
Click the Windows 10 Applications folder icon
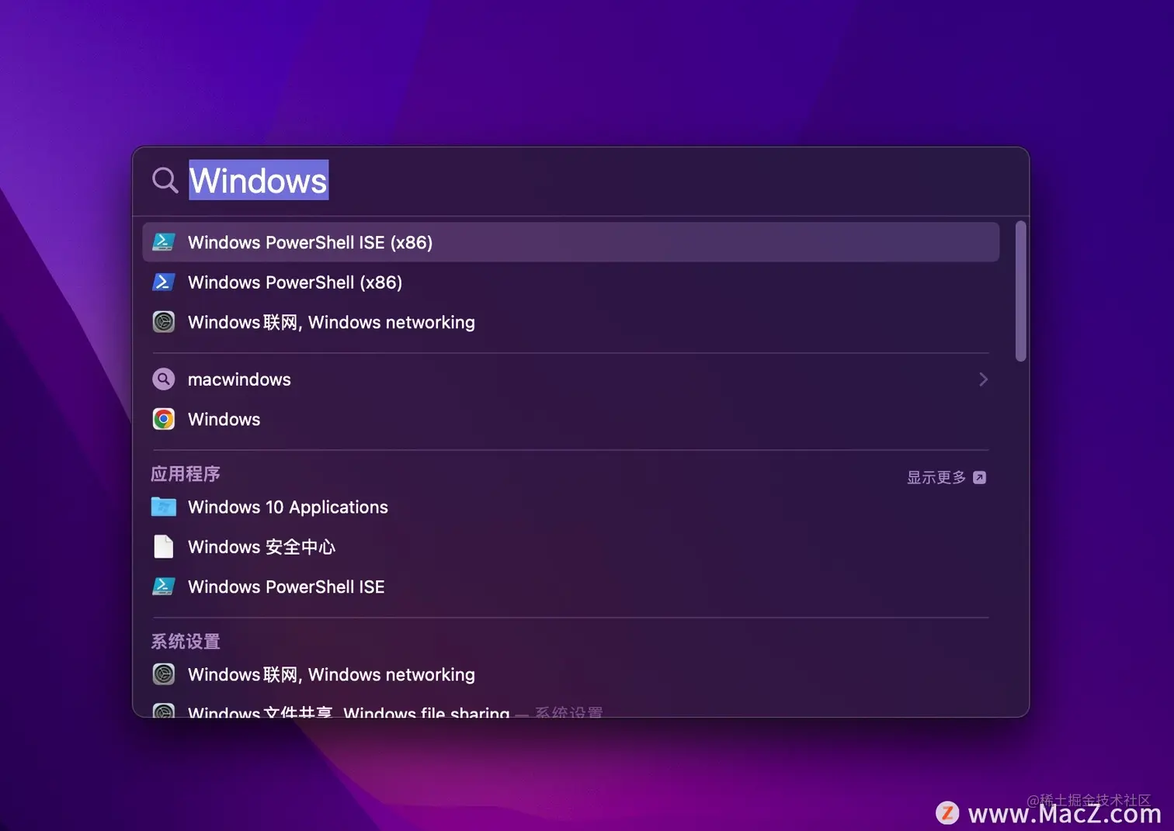tap(163, 507)
